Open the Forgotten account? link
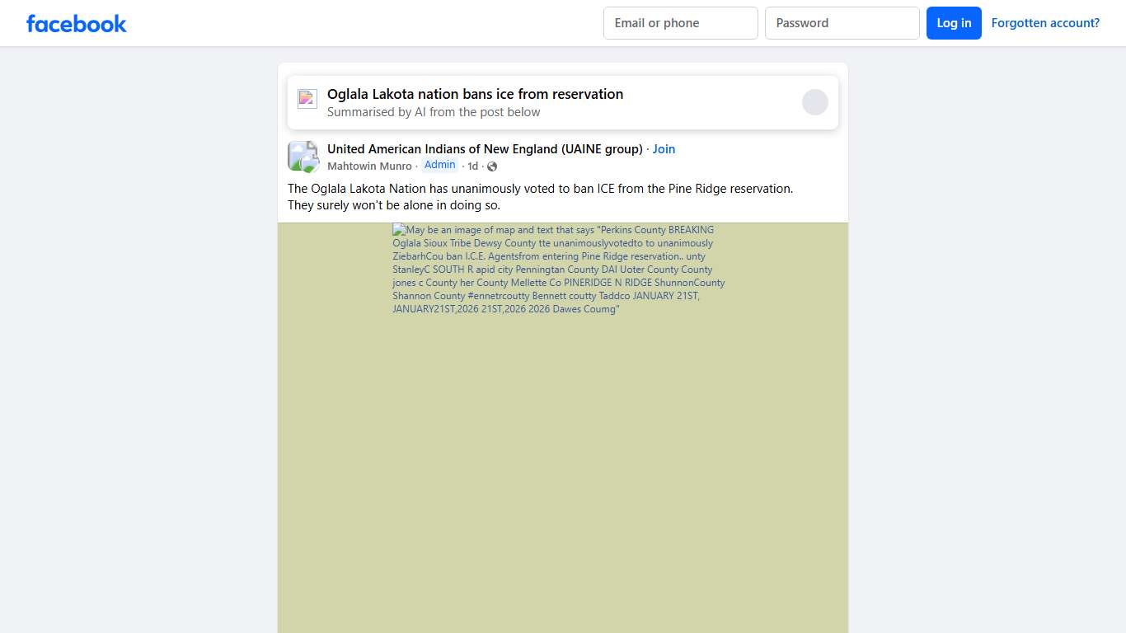1126x633 pixels. click(1045, 23)
